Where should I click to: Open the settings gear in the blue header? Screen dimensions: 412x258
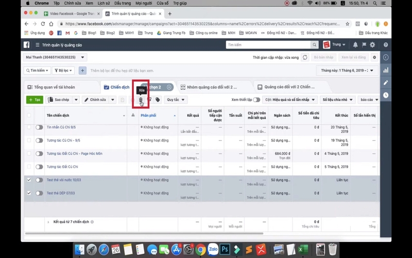click(x=372, y=45)
